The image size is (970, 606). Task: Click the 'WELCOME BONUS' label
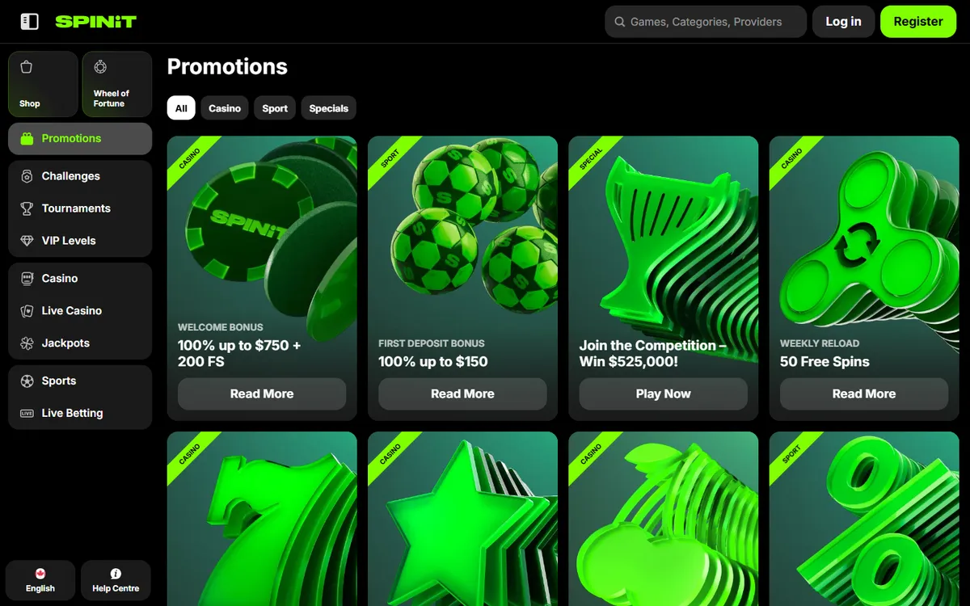(x=221, y=327)
